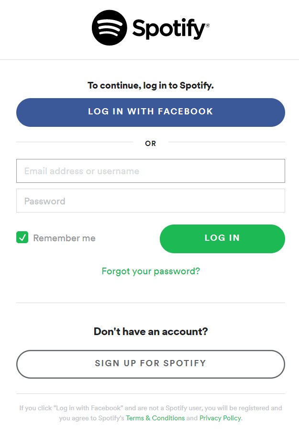Click the Spotify circular logo icon
Viewport: 299px width, 438px height.
[110, 28]
